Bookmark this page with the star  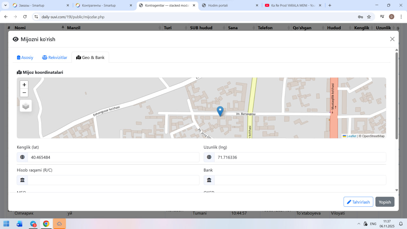tap(369, 17)
